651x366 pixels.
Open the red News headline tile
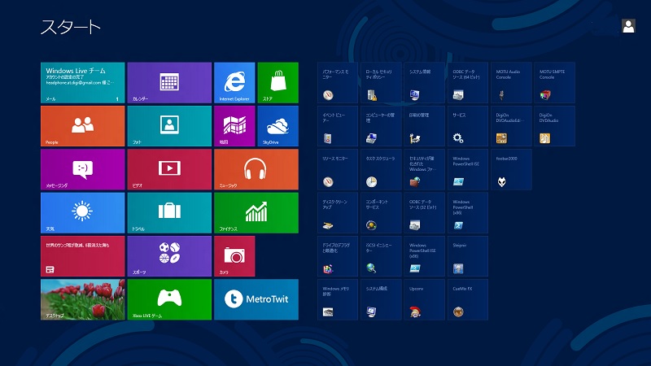[x=83, y=256]
